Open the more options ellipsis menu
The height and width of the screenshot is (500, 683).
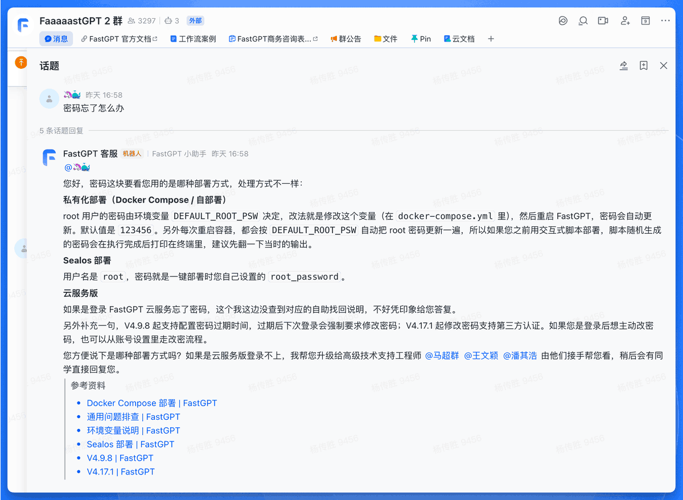[665, 21]
